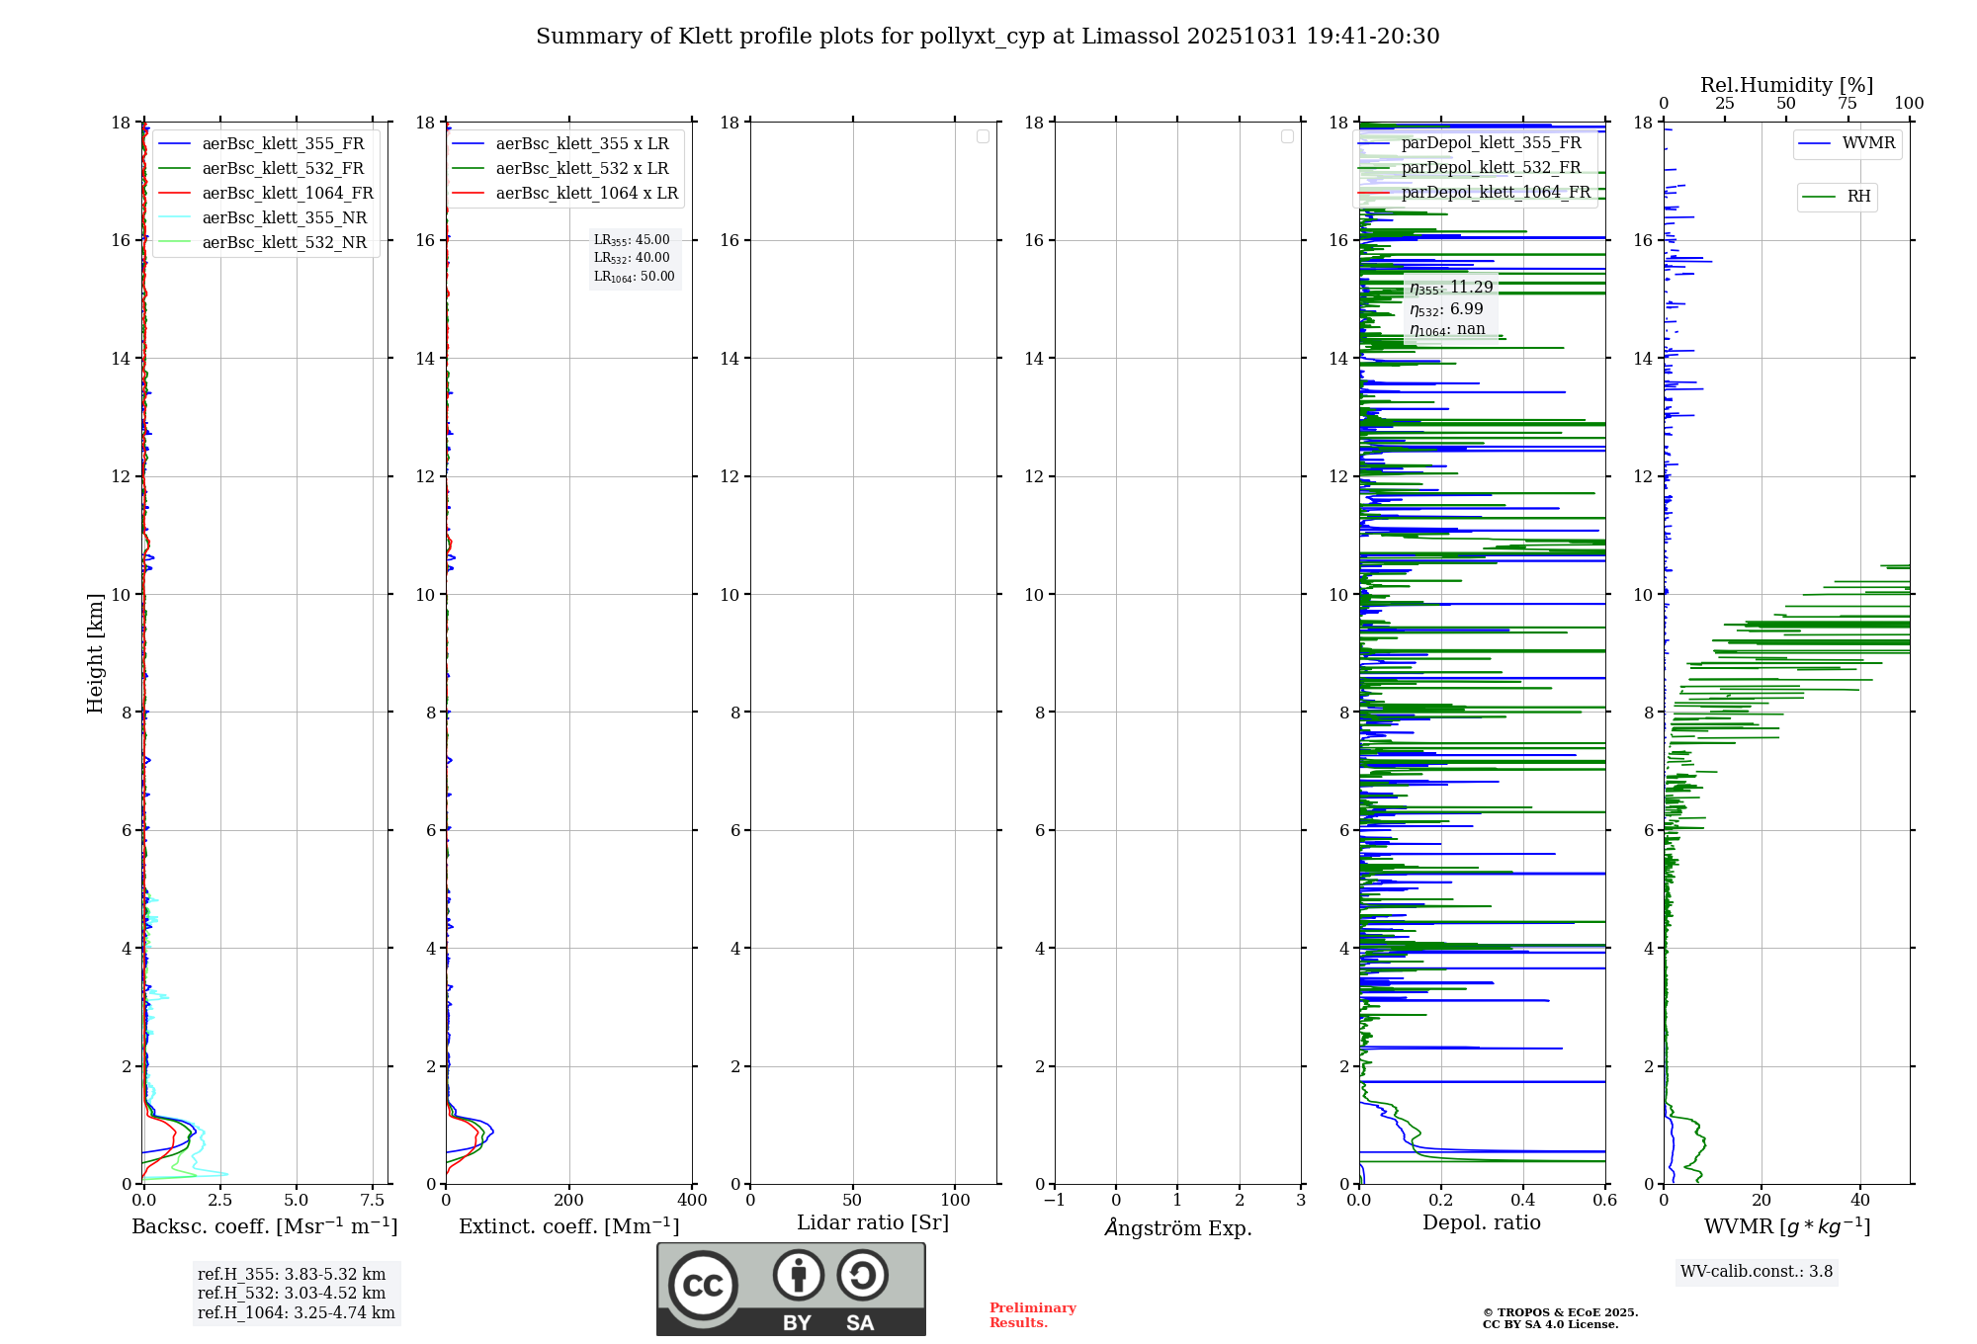Click the green RH legend line marker
This screenshot has width=1977, height=1344.
[1819, 197]
